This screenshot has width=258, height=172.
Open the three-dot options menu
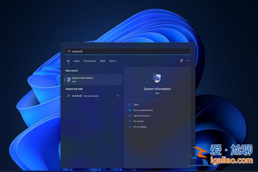click(188, 61)
